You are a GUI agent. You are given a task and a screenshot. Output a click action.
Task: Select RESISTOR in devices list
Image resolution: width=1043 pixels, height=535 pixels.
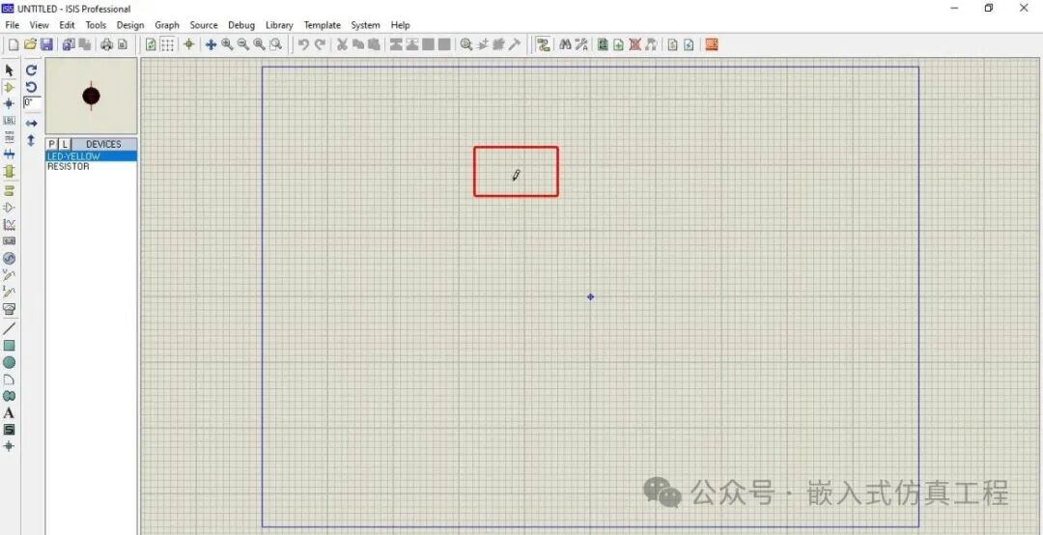pos(91,166)
